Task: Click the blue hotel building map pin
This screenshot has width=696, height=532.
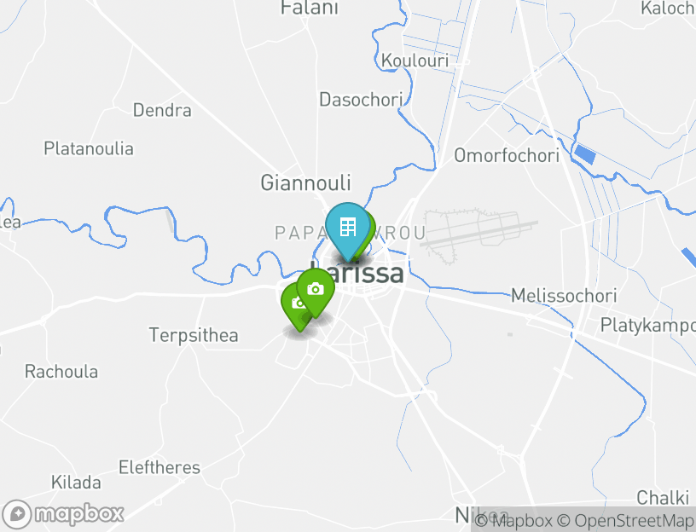Action: coord(347,232)
